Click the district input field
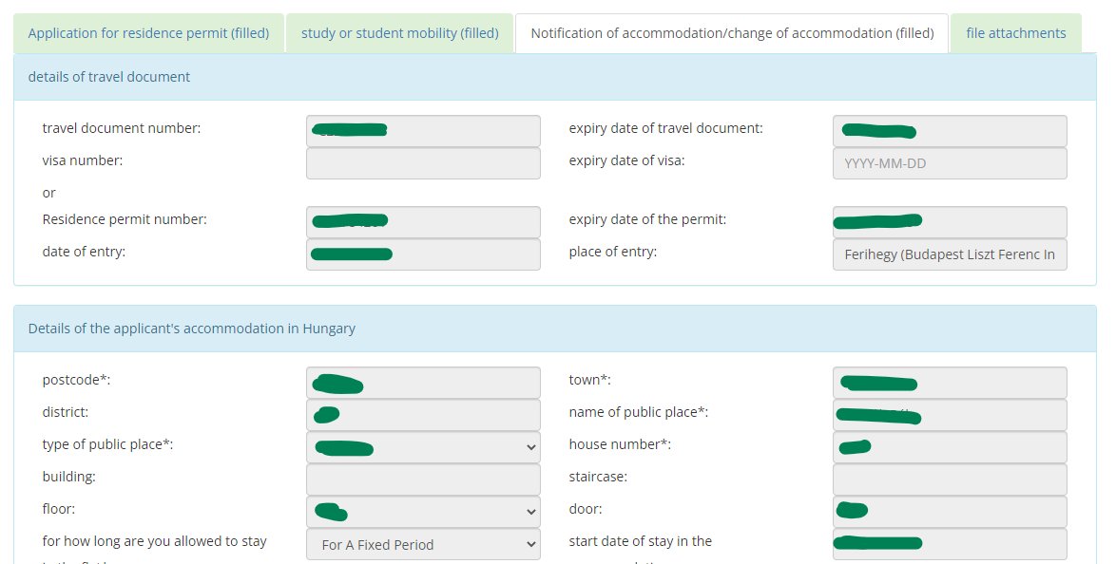This screenshot has height=564, width=1116. point(423,415)
